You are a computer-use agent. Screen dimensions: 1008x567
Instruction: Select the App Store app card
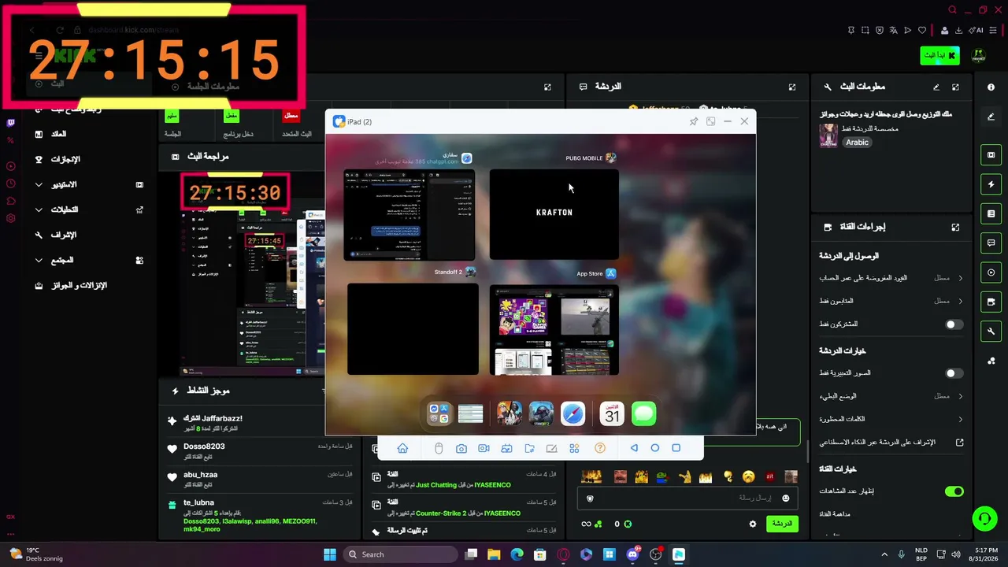click(x=554, y=330)
